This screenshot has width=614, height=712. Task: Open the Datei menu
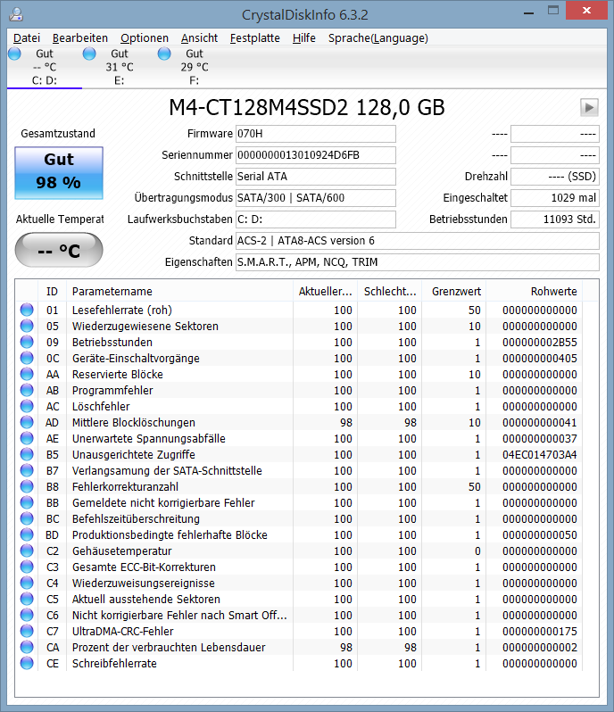pos(27,38)
